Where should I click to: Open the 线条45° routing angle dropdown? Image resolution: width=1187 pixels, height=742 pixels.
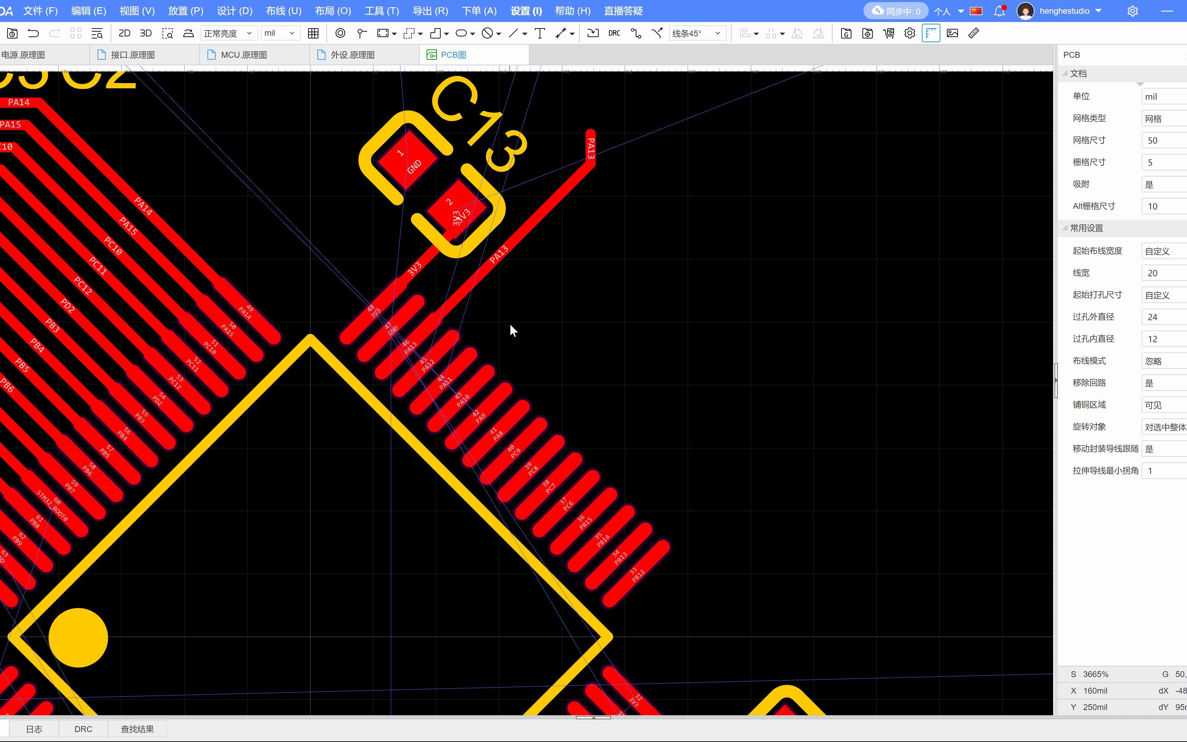point(697,33)
